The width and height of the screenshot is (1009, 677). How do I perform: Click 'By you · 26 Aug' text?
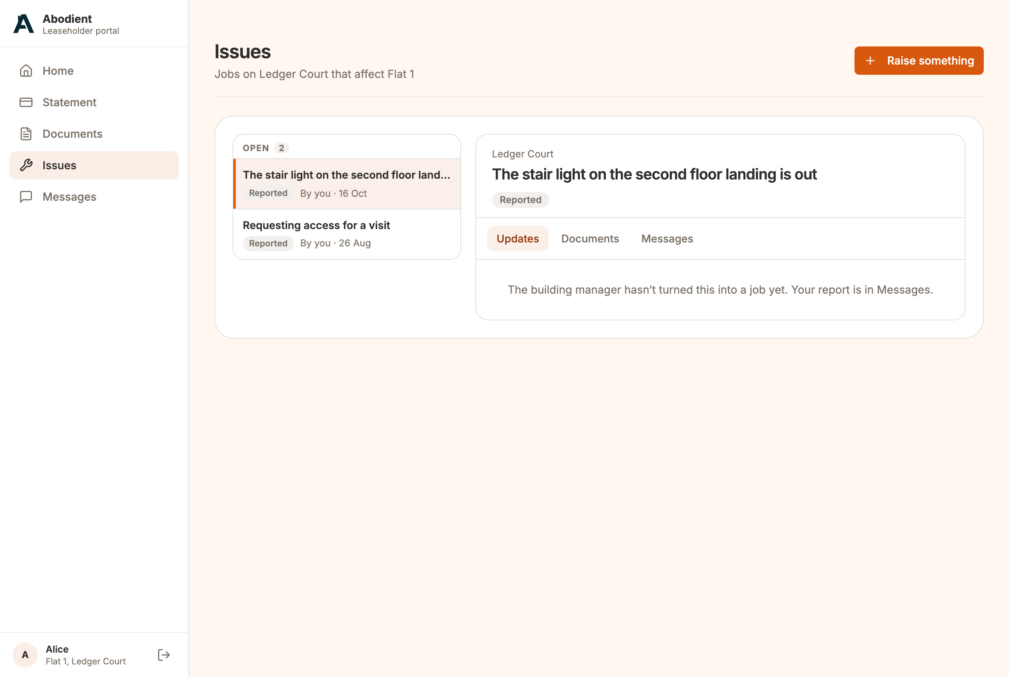pos(335,244)
